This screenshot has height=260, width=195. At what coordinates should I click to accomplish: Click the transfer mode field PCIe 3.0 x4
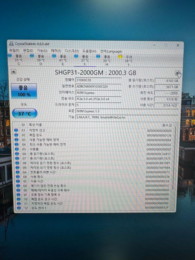99,99
